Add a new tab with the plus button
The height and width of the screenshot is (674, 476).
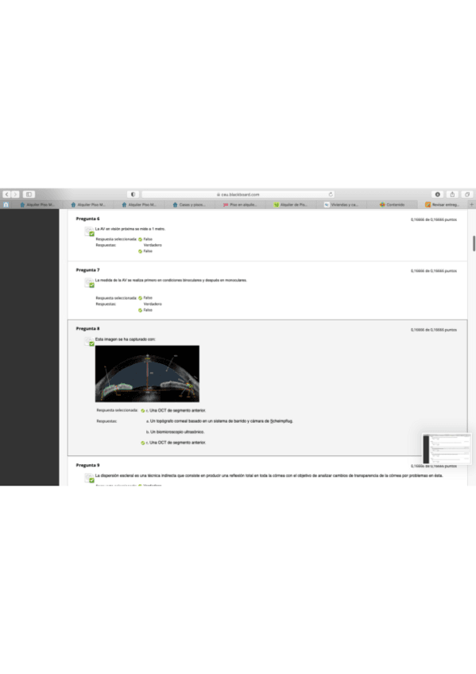pyautogui.click(x=471, y=204)
